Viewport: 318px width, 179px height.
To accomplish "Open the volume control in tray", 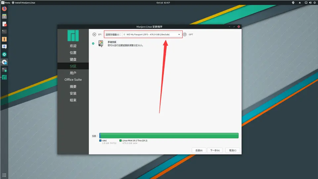I will click(x=310, y=3).
